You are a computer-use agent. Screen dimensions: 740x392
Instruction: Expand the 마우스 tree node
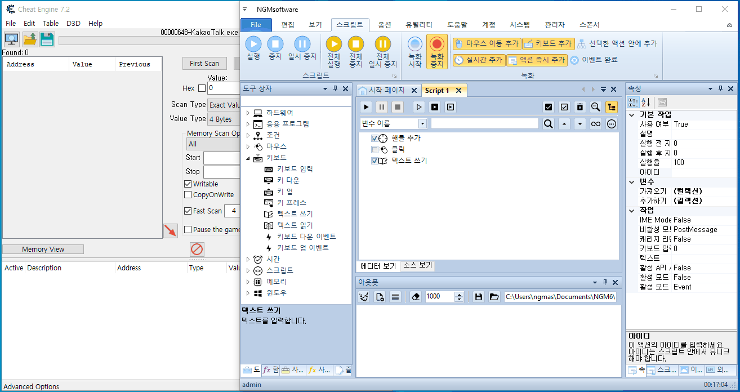(x=247, y=147)
